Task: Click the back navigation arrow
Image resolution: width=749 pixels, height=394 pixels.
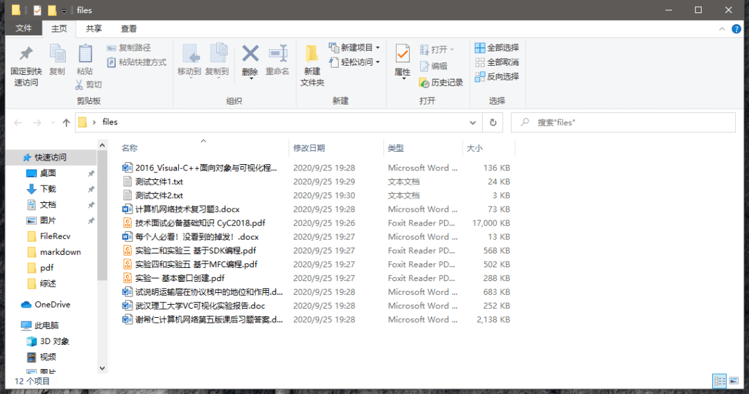Action: (x=18, y=123)
